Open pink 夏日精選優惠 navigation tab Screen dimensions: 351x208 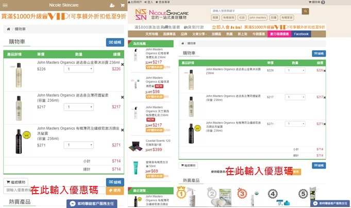pyautogui.click(x=279, y=34)
